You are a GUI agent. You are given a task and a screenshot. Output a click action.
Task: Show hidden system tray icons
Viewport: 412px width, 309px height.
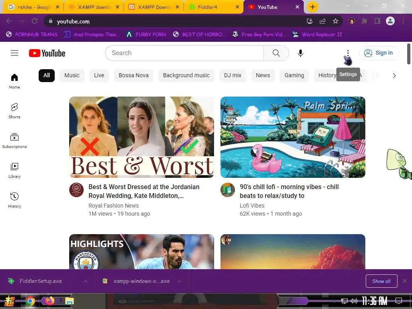click(334, 301)
